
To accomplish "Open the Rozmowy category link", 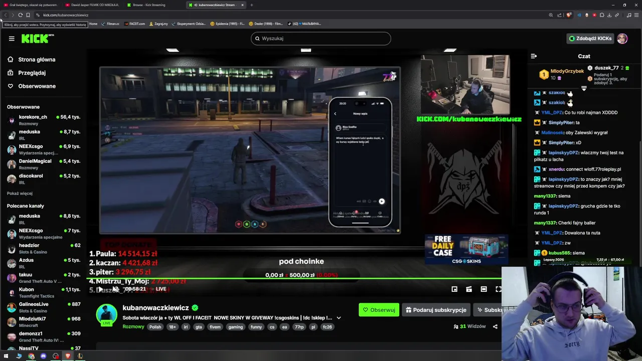I will [x=133, y=327].
